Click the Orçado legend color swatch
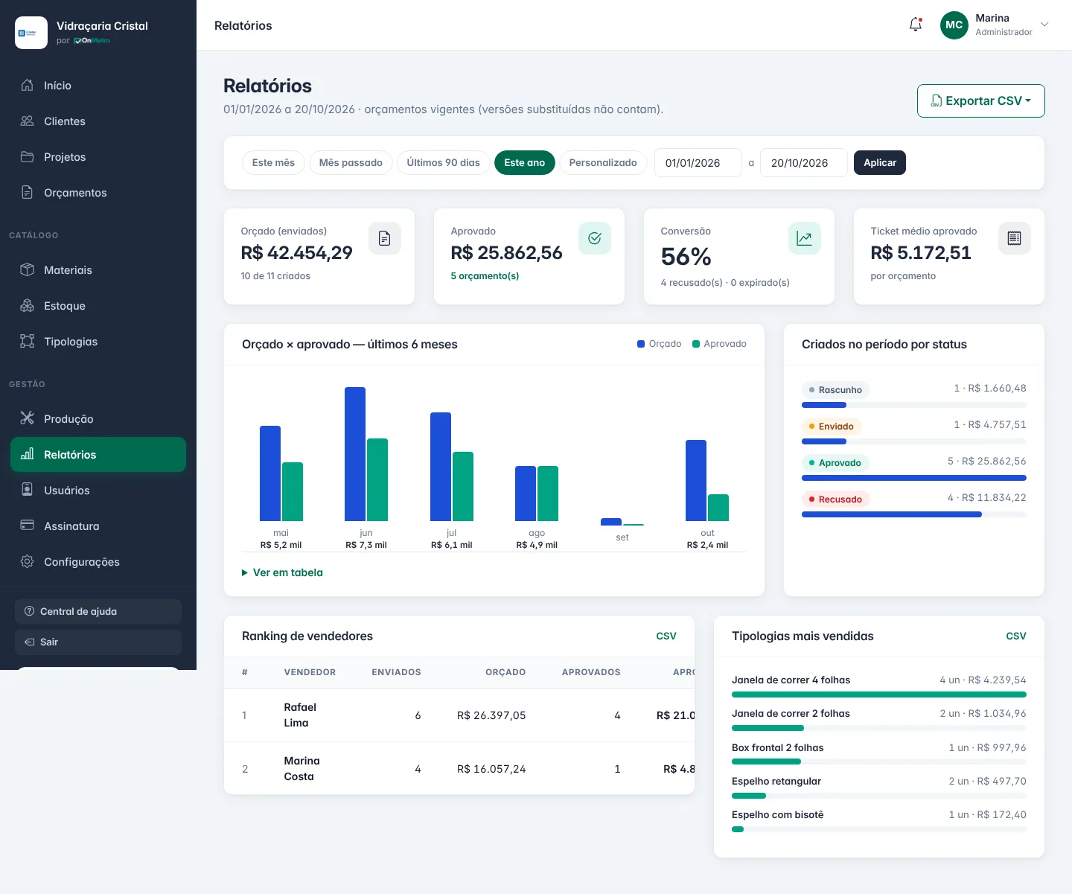 tap(641, 344)
